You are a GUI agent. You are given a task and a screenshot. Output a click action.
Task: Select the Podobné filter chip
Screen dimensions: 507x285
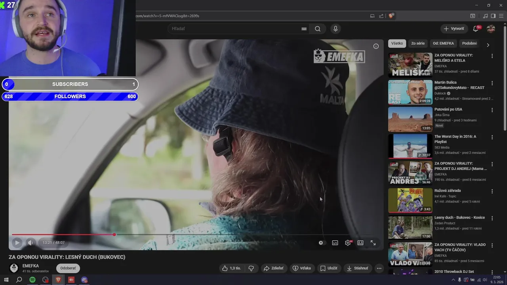point(469,44)
